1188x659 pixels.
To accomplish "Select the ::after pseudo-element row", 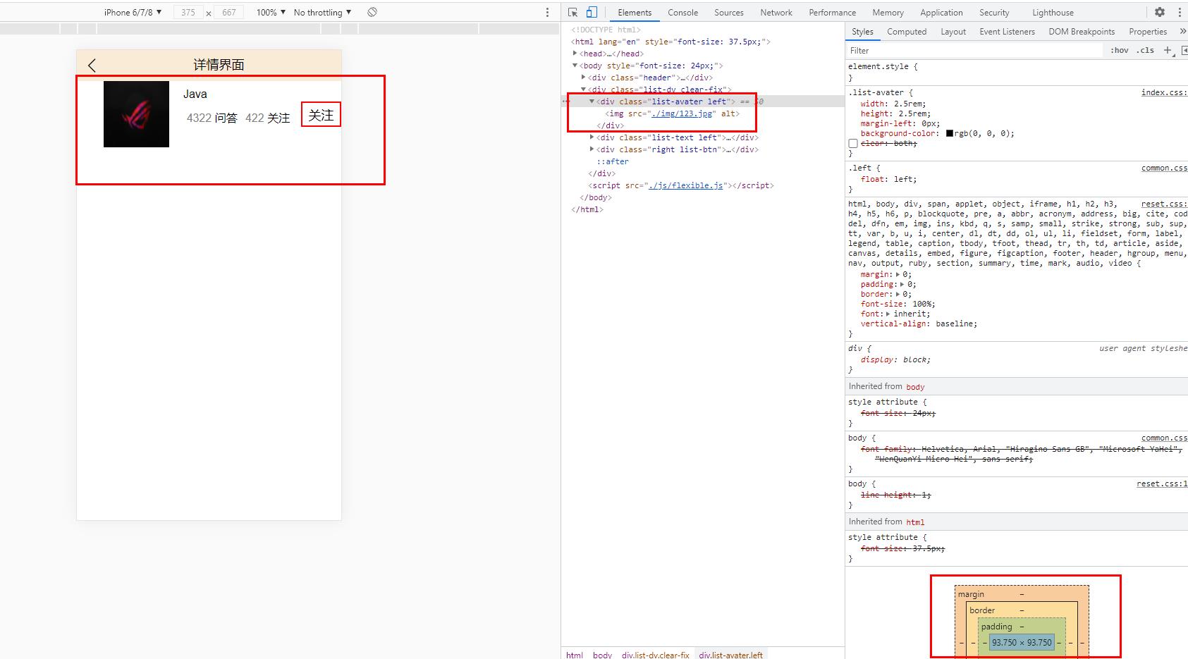I will (613, 161).
